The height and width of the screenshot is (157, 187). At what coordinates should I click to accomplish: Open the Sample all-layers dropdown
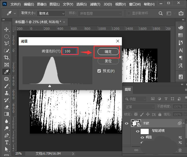point(100,13)
